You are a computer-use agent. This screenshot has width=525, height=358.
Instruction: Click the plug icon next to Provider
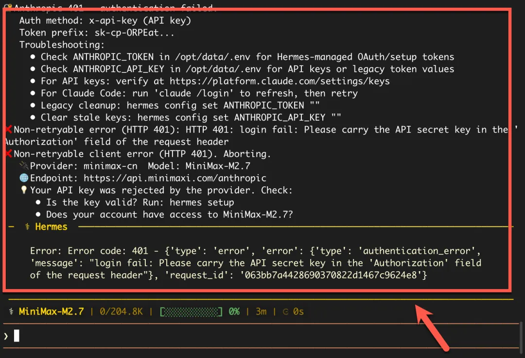click(24, 165)
